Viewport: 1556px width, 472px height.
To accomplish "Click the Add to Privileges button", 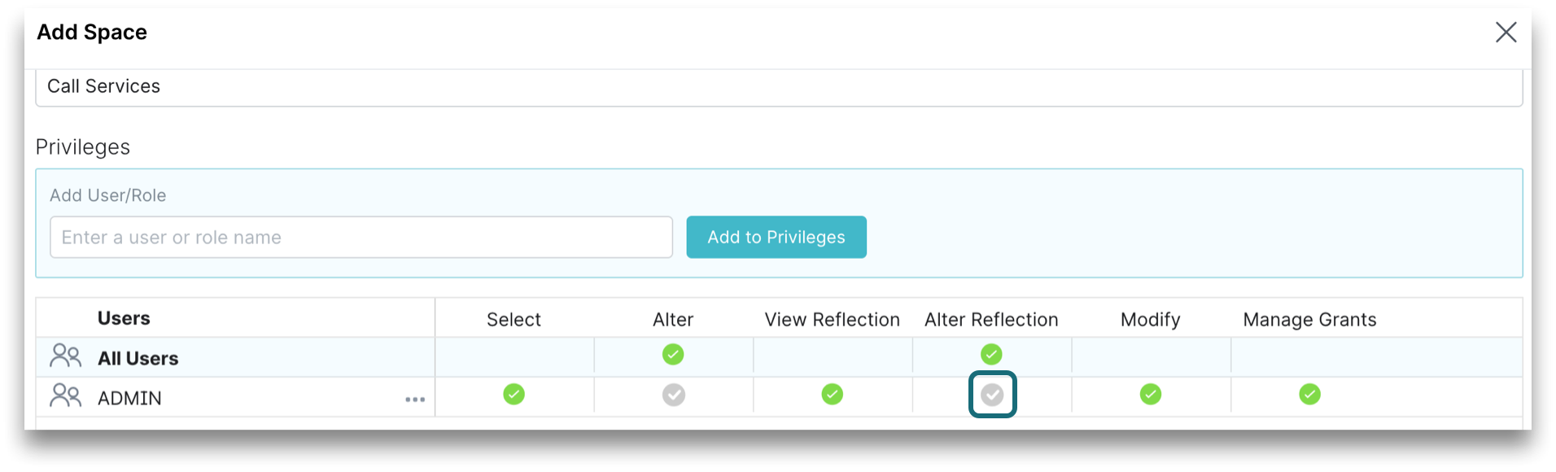I will point(776,237).
